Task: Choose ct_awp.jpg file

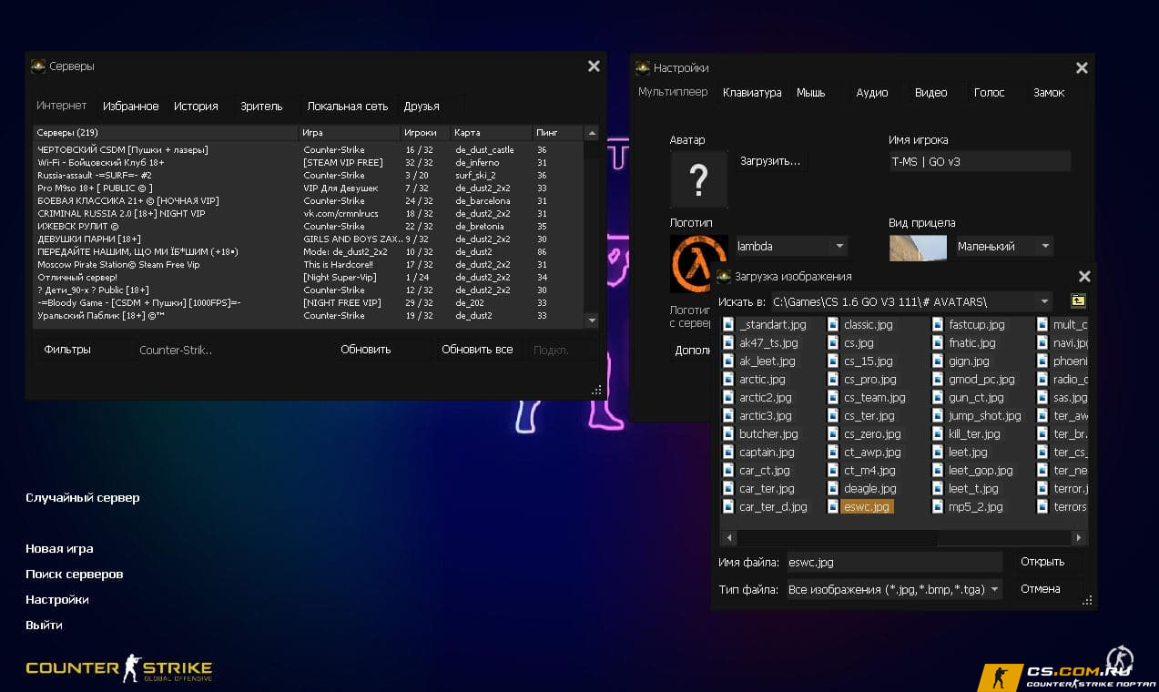Action: click(x=871, y=453)
